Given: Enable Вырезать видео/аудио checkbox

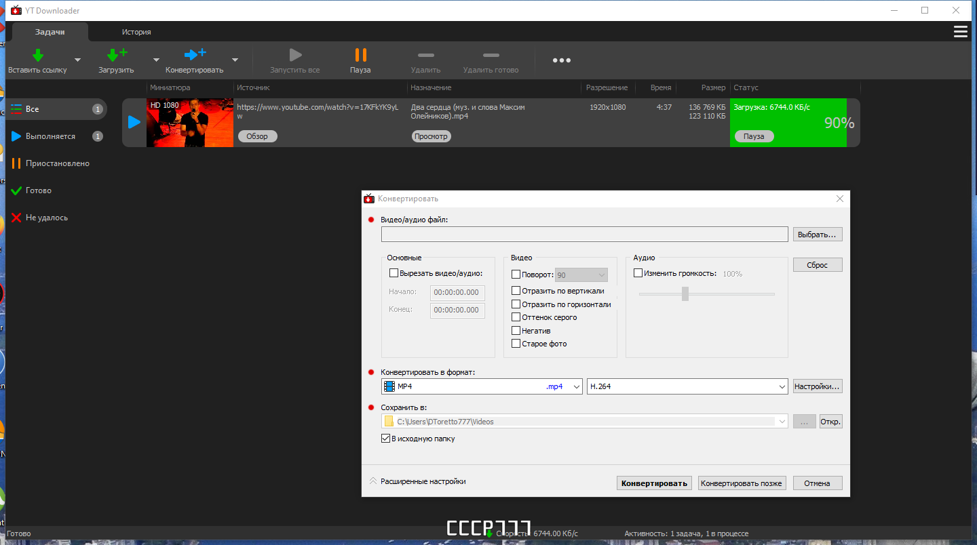Looking at the screenshot, I should tap(394, 273).
